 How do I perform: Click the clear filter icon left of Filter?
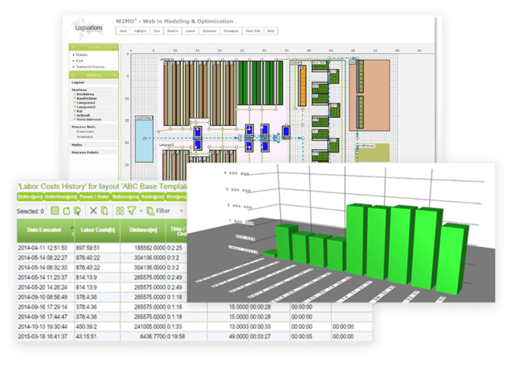coord(150,210)
